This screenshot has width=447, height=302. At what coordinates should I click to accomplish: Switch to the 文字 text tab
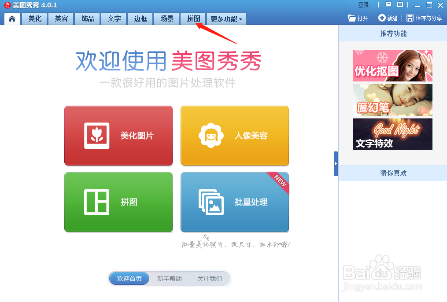[x=113, y=19]
